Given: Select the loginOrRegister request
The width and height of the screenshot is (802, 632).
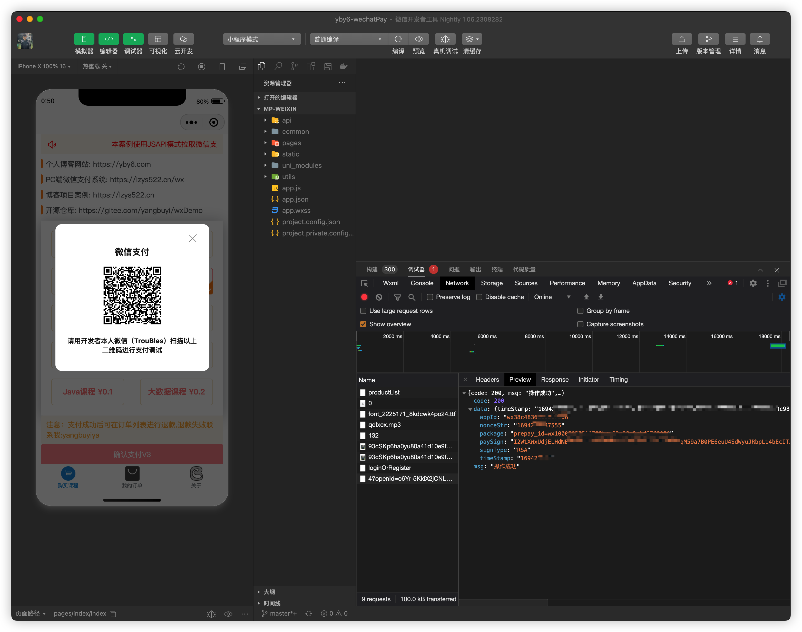Looking at the screenshot, I should tap(389, 468).
